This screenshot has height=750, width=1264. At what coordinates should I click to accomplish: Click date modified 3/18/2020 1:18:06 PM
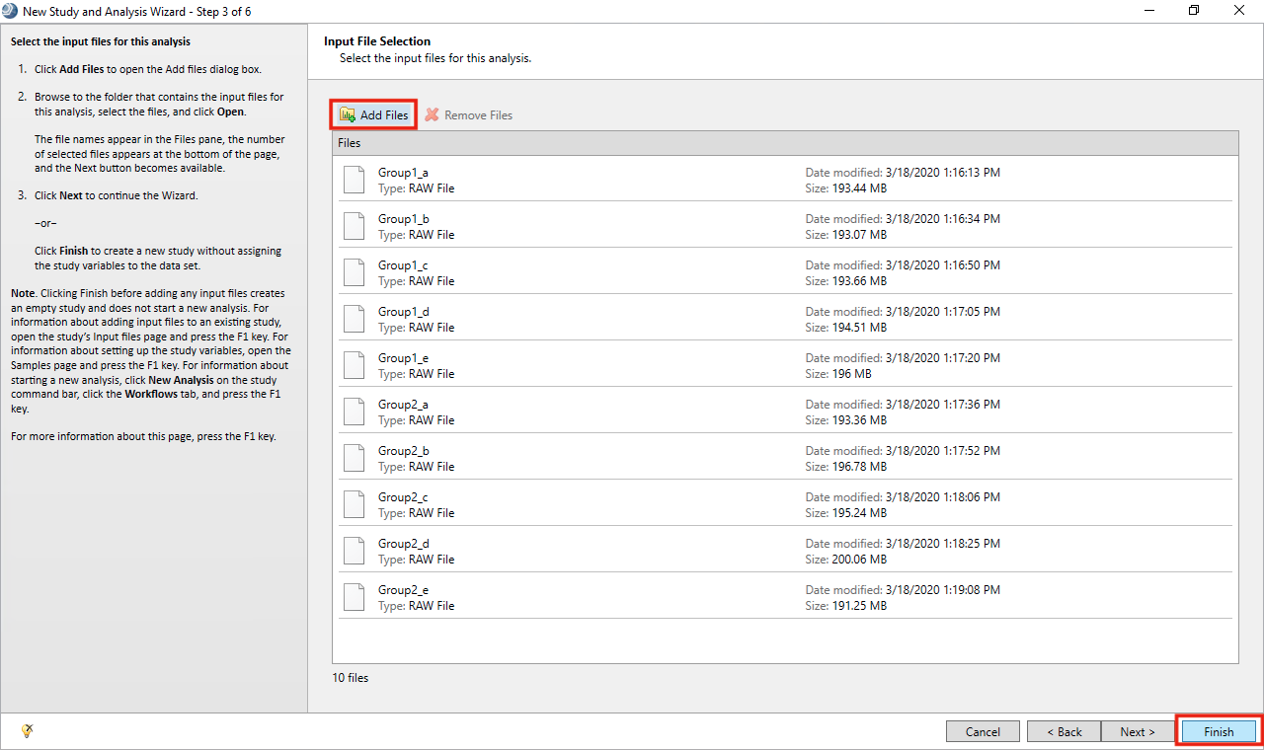click(943, 497)
